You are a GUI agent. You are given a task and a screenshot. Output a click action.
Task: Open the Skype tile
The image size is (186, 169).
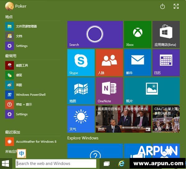81,63
